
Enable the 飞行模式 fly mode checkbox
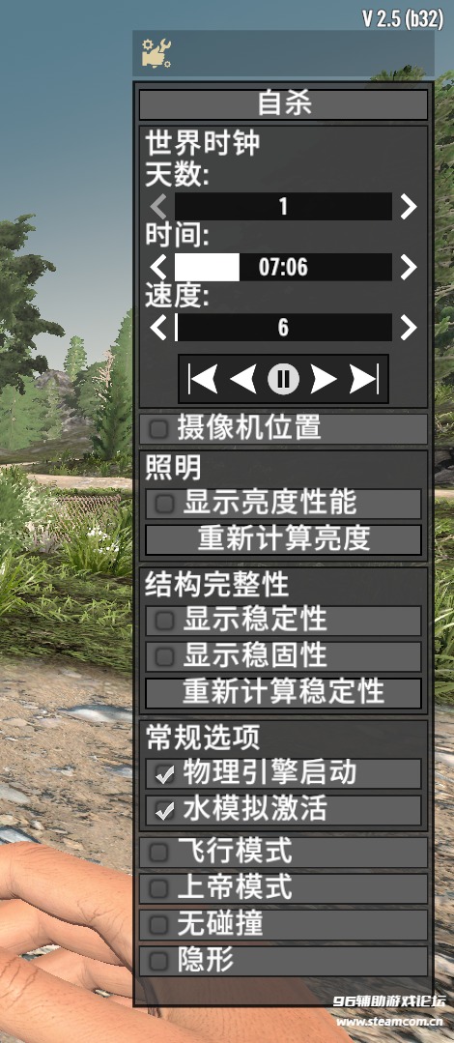coord(158,853)
